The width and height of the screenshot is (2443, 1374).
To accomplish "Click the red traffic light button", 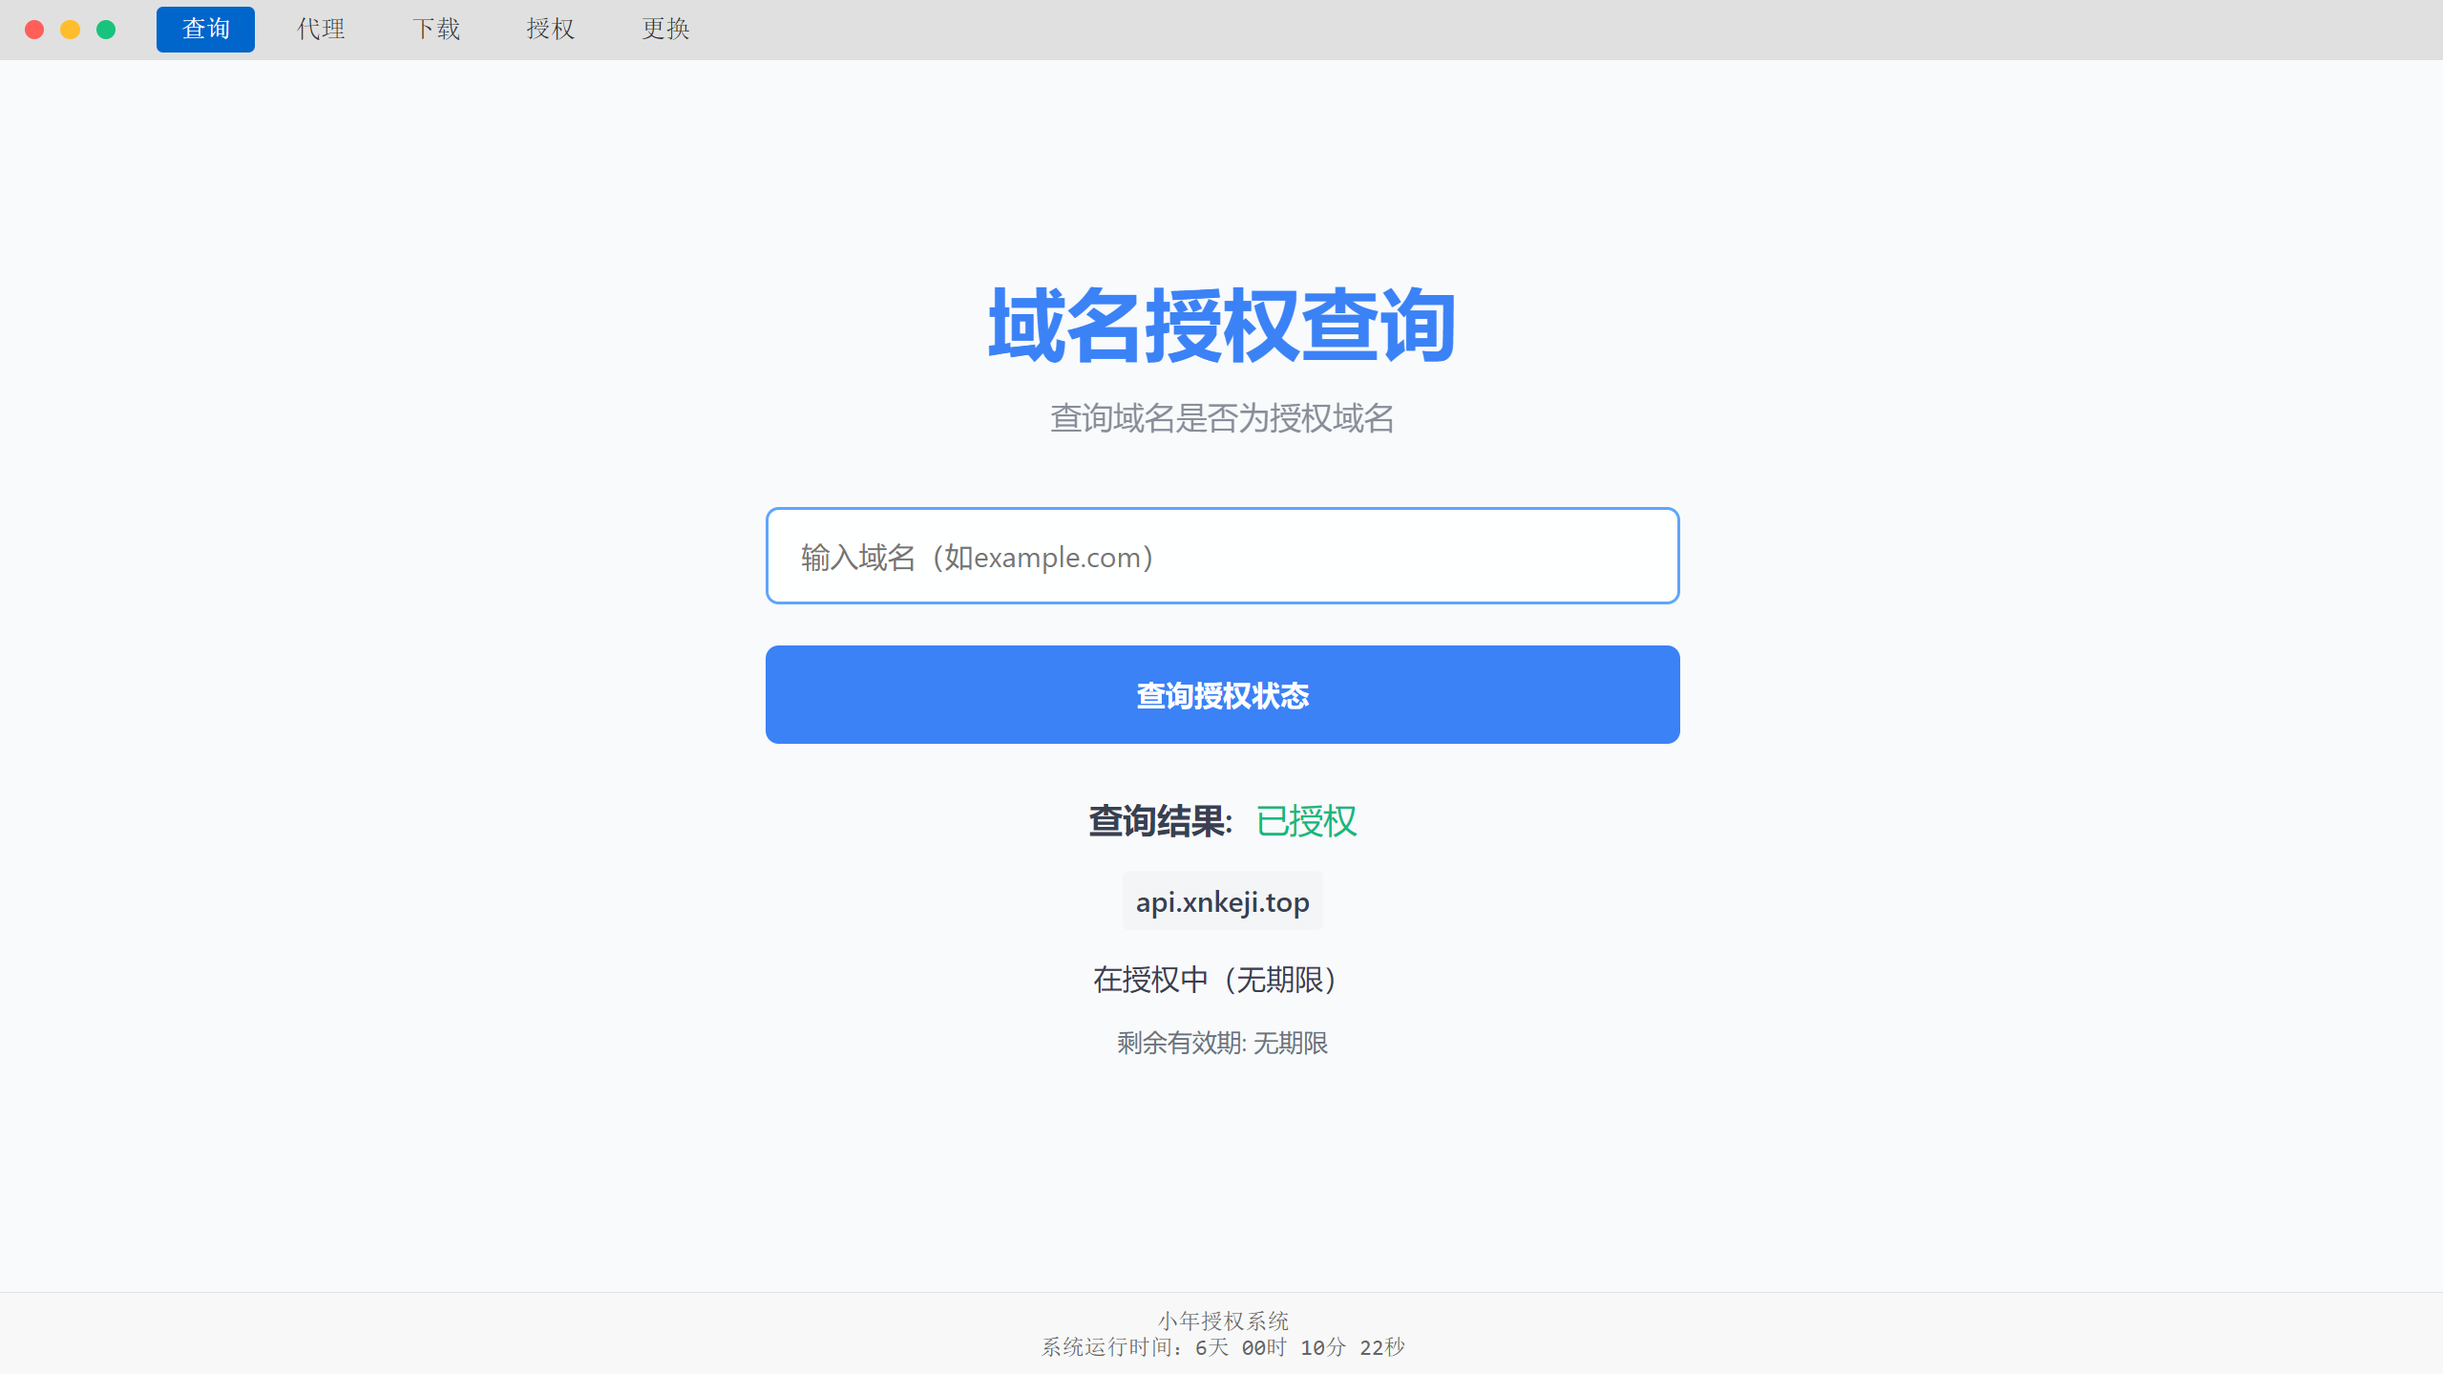I will coord(35,30).
